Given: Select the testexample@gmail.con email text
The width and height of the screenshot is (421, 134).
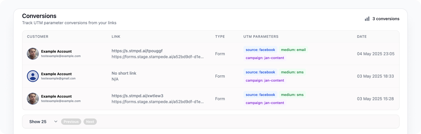Looking at the screenshot, I should coord(58,79).
